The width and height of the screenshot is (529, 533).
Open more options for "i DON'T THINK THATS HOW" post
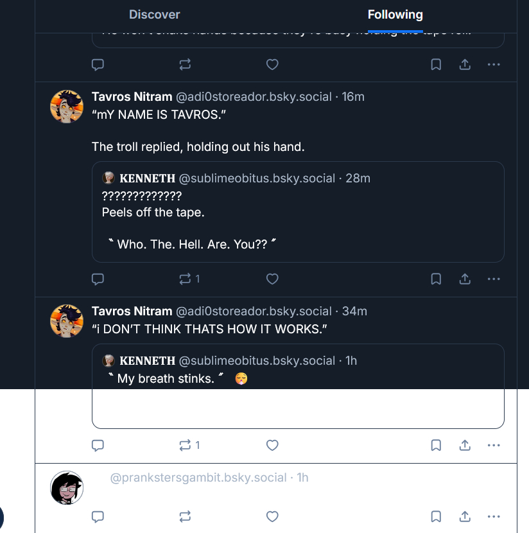coord(493,445)
